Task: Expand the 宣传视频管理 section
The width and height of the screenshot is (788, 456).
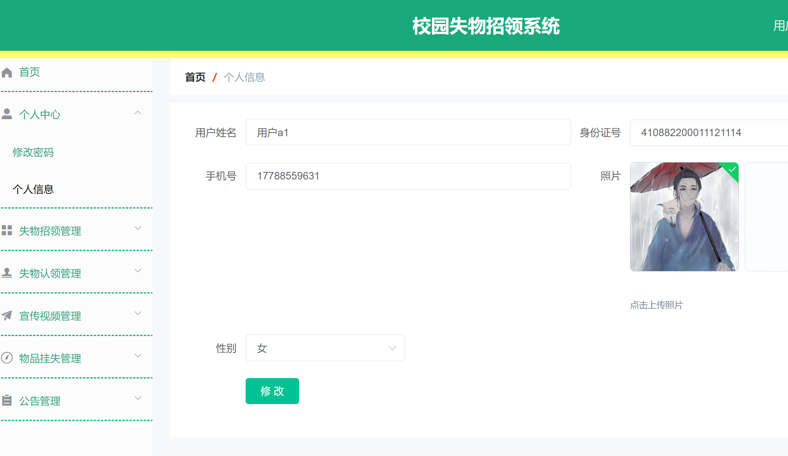Action: tap(138, 313)
